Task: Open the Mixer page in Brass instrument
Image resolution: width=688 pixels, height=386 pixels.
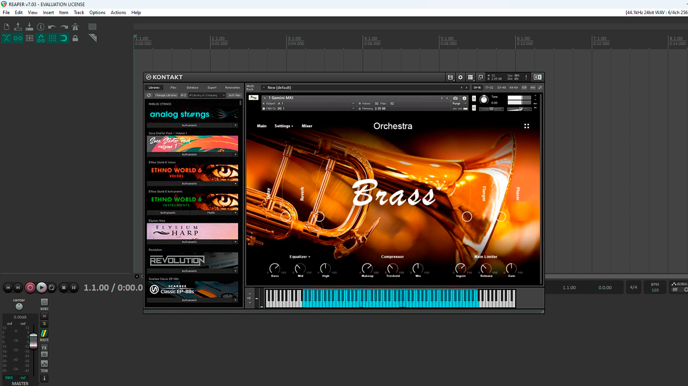Action: coord(307,126)
